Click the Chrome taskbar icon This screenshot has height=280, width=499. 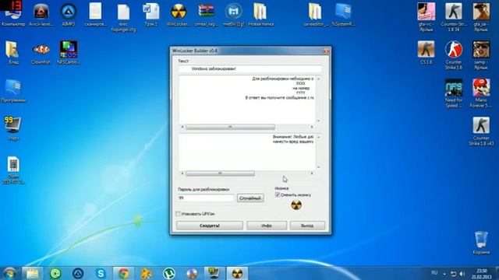pyautogui.click(x=123, y=273)
